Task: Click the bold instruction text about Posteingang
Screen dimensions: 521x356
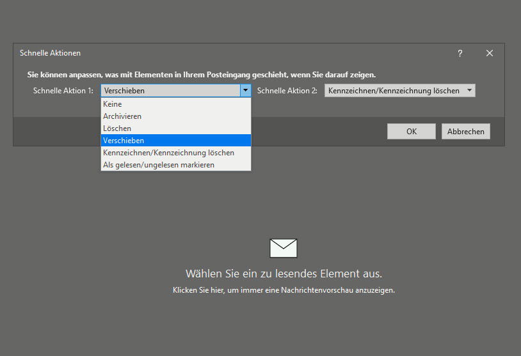Action: pyautogui.click(x=202, y=75)
